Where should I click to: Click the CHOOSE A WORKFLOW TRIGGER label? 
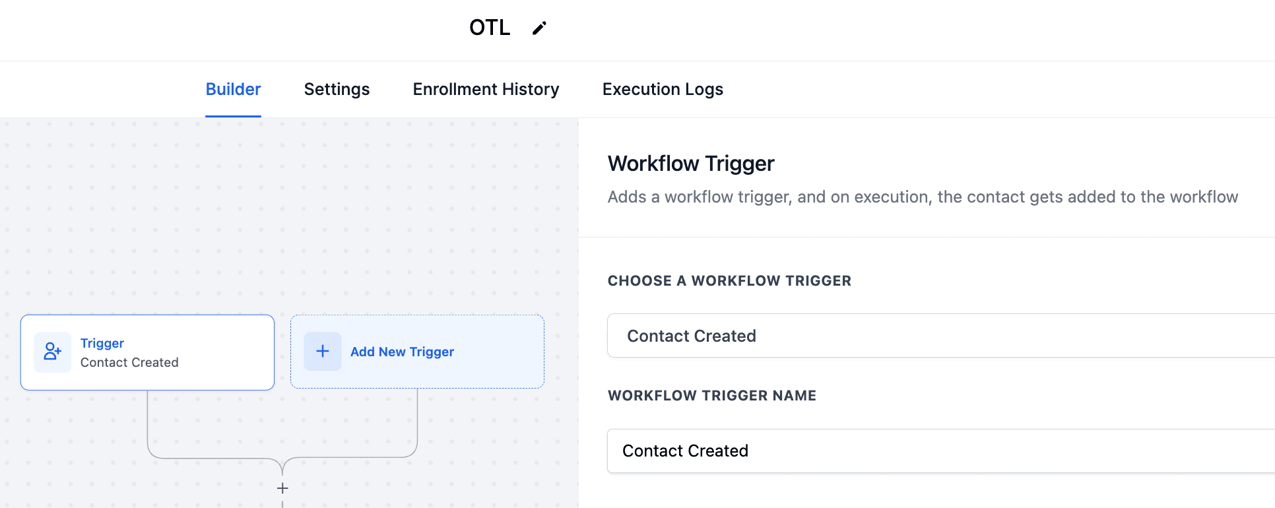tap(729, 281)
